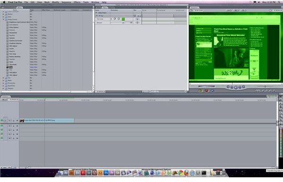Image resolution: width=283 pixels, height=182 pixels.
Task: Toggle A1 track audibility
Action: point(2,126)
